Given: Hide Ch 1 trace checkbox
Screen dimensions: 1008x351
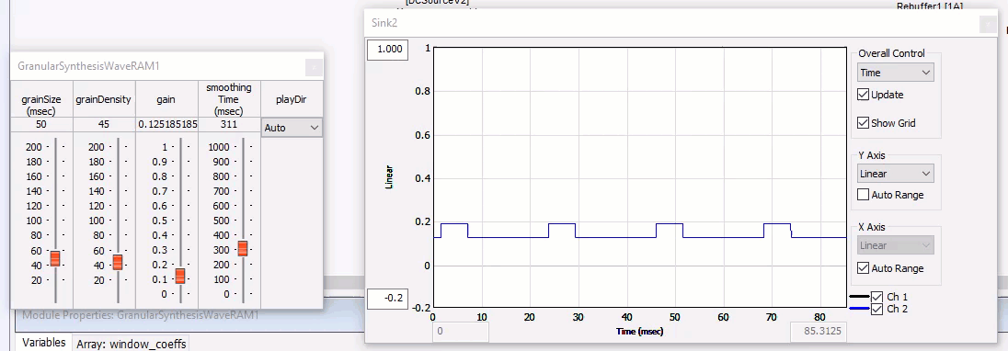Looking at the screenshot, I should click(876, 297).
